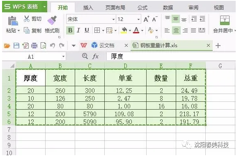Decrease indent in the cell
The image size is (239, 156).
tap(194, 19)
